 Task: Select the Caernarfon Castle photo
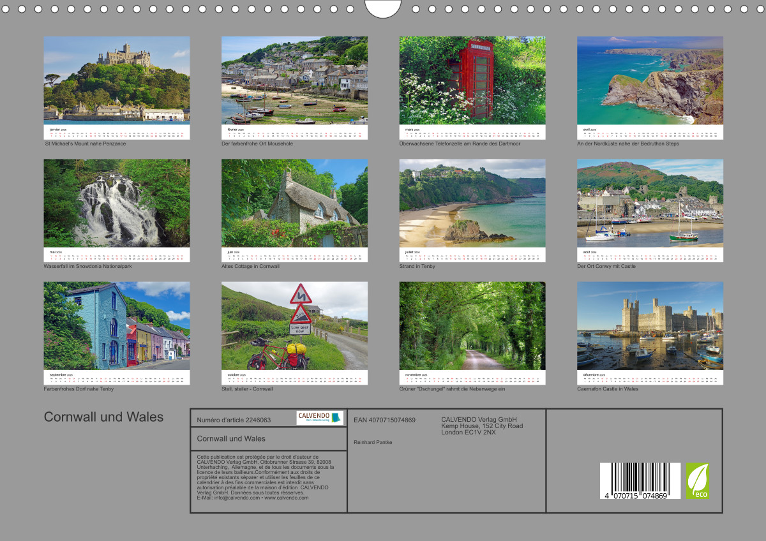point(650,326)
